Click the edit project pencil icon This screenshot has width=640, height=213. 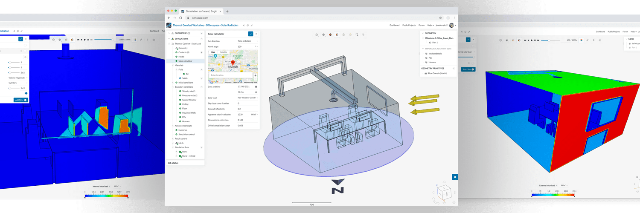252,25
